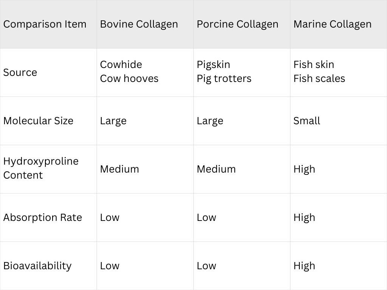Click the Comparison Item header cell
Screen dimensions: 387x290
click(x=45, y=24)
